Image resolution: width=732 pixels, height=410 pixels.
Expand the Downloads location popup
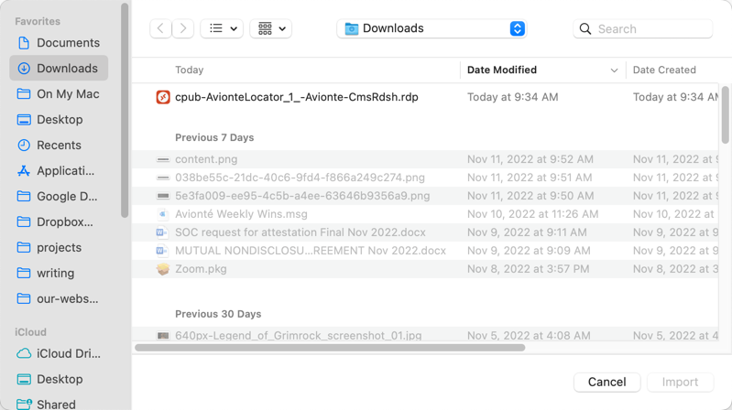517,28
